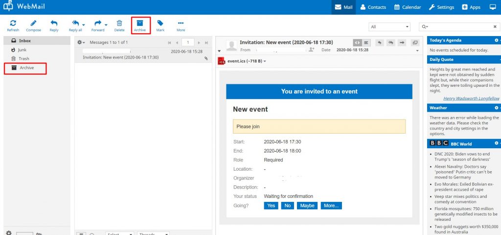Open the Calendar tab
Viewport: 501px width, 235px height.
pyautogui.click(x=408, y=7)
